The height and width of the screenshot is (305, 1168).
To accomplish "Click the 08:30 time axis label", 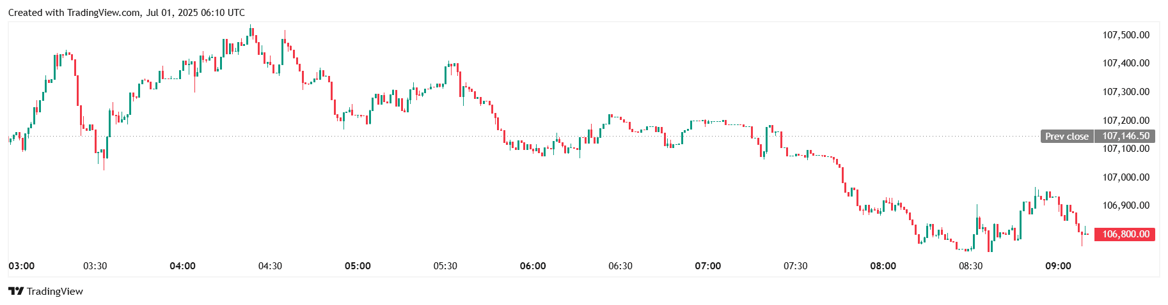I will point(970,266).
